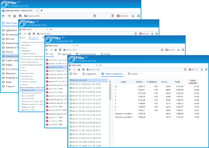Image resolution: width=209 pixels, height=148 pixels.
Task: Click PDF icon beside 'ccnl 28-03-1987'
Action: [47, 125]
